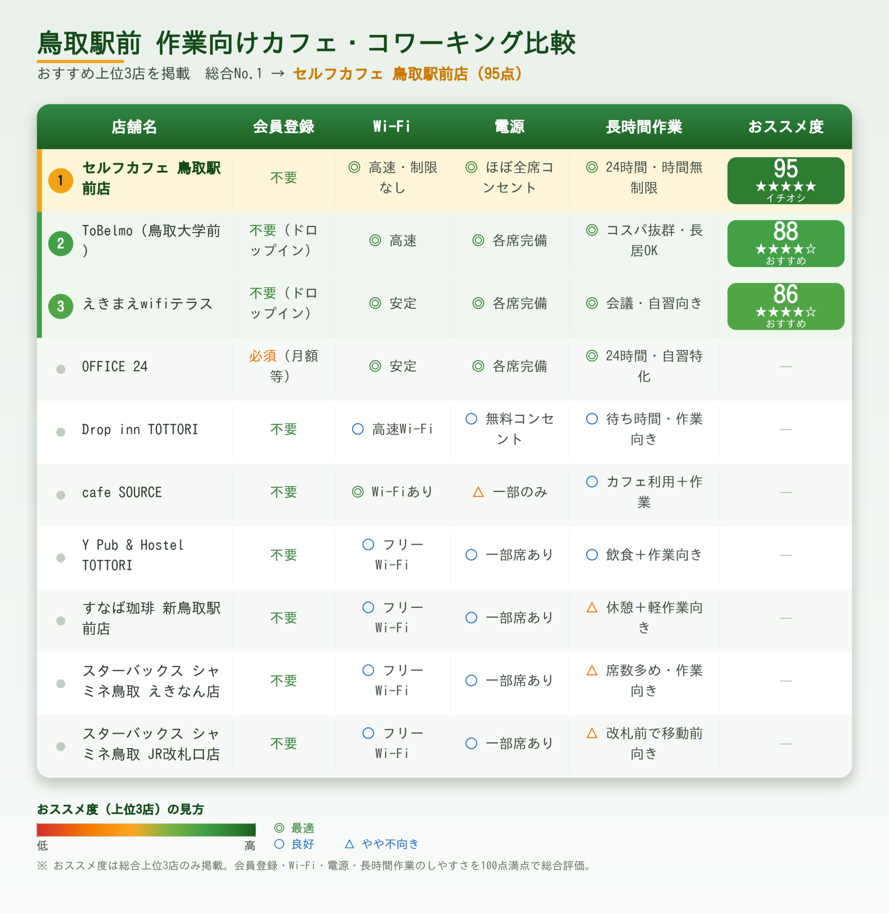
Task: Click the green rank 2 badge
Action: 60,243
